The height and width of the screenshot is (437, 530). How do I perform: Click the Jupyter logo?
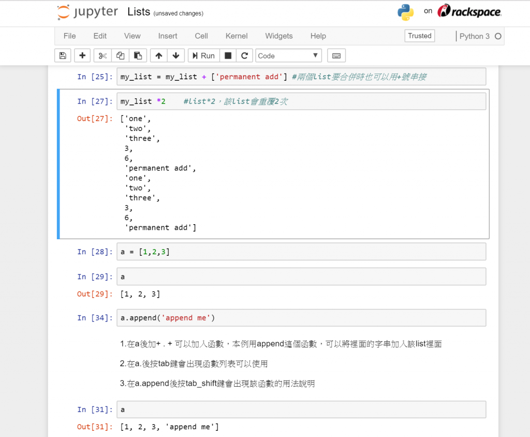(87, 12)
